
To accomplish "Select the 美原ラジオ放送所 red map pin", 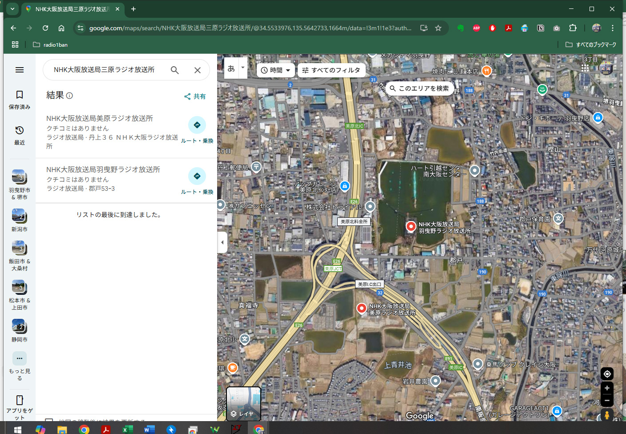I will (362, 308).
